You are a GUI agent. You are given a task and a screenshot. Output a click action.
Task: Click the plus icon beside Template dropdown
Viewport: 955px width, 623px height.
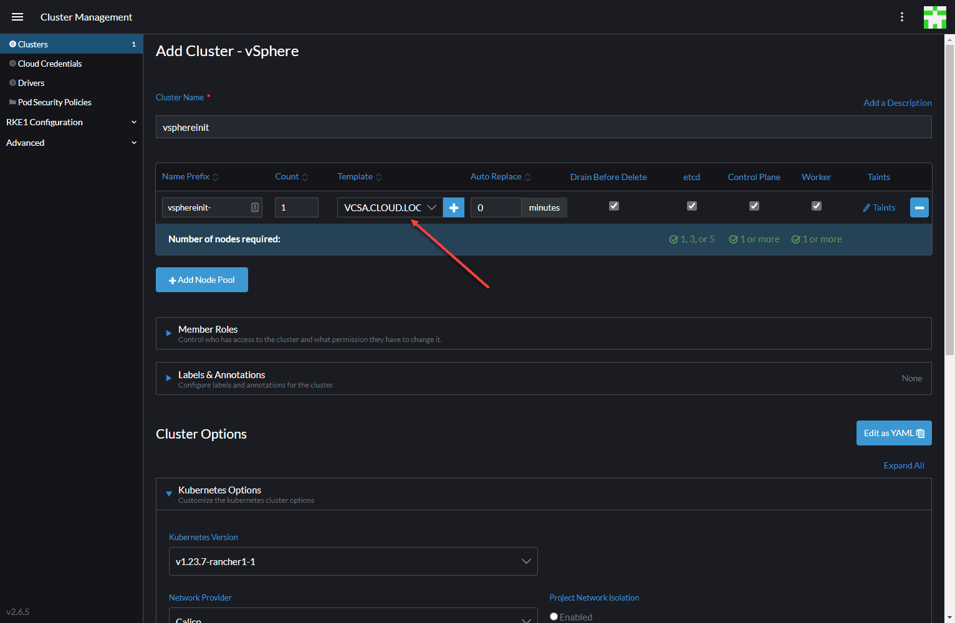(454, 207)
